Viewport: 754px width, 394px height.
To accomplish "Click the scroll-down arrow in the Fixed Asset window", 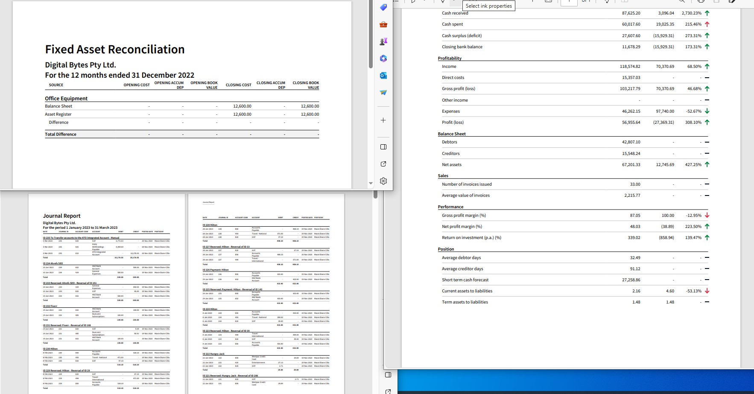I will (371, 183).
